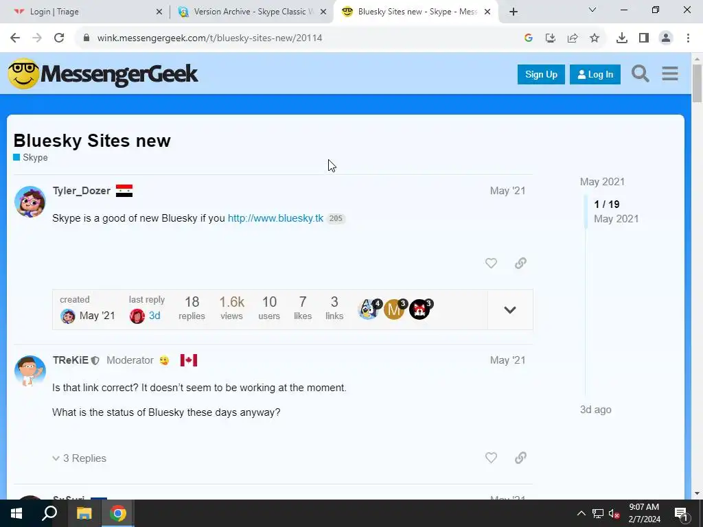Viewport: 703px width, 527px height.
Task: Open the http://www.bluesky.tk link
Action: point(275,218)
